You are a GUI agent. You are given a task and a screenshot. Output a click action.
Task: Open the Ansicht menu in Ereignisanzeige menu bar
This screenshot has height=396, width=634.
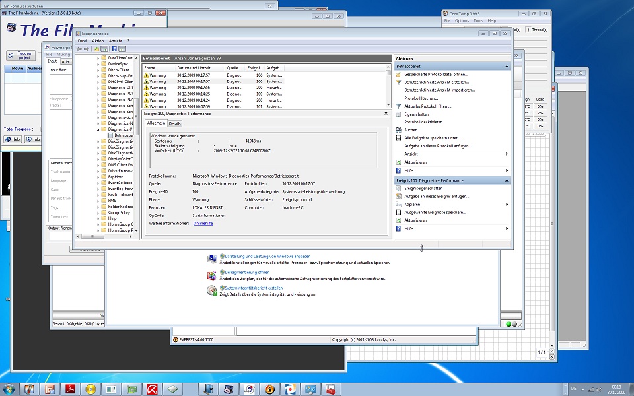pos(115,41)
